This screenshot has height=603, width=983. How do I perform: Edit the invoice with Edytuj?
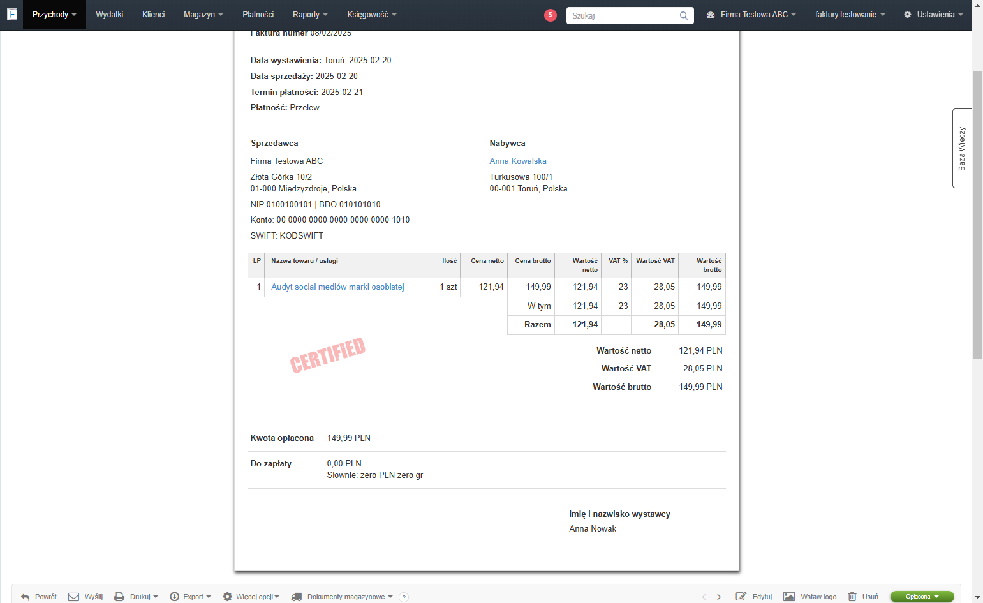click(x=754, y=597)
